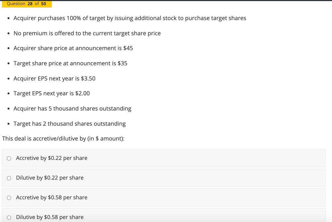Click the bold number 28 in the counter
The image size is (332, 222).
click(30, 4)
